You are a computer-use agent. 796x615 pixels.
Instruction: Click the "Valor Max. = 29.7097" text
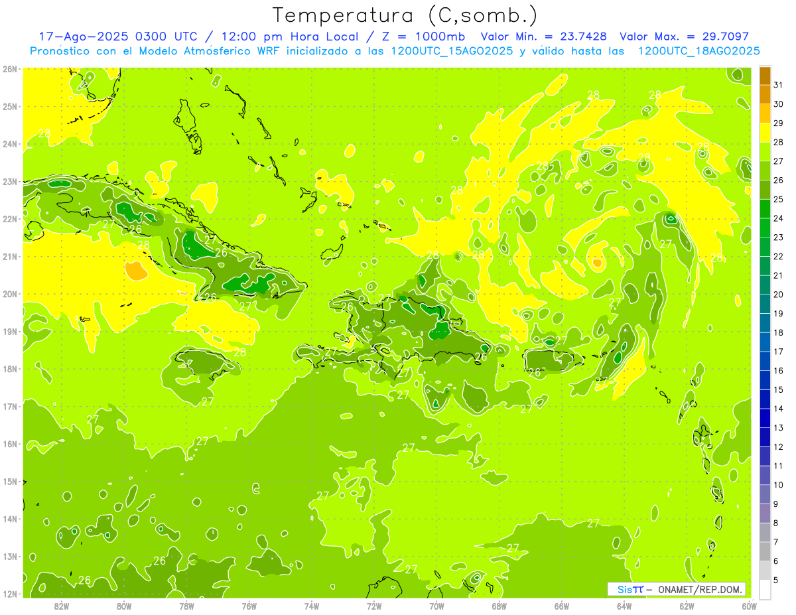[x=684, y=36]
